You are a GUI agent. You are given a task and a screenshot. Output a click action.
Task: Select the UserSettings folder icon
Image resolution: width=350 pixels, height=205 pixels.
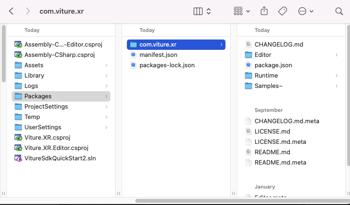pos(18,127)
